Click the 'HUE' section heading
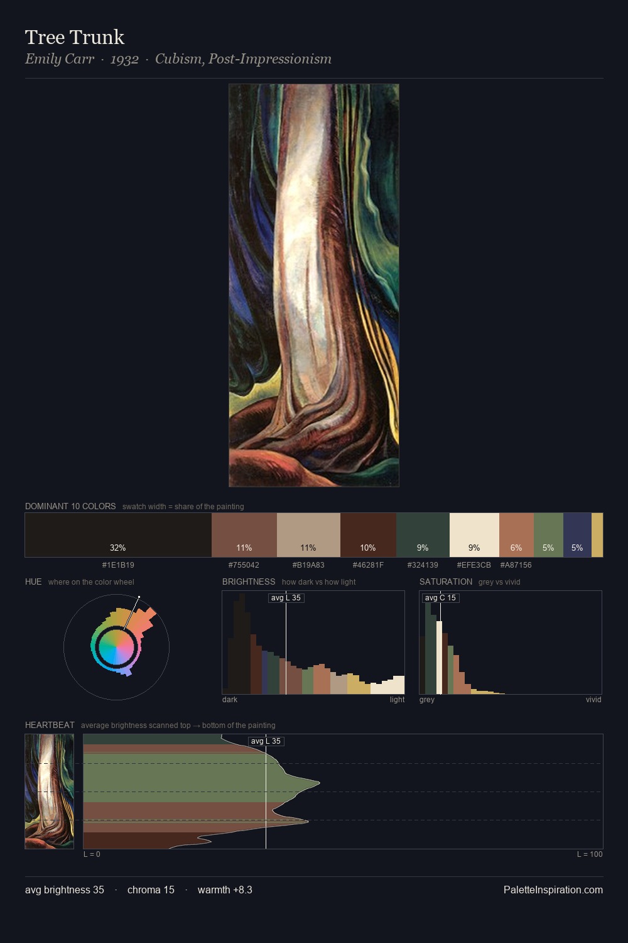 [x=33, y=582]
